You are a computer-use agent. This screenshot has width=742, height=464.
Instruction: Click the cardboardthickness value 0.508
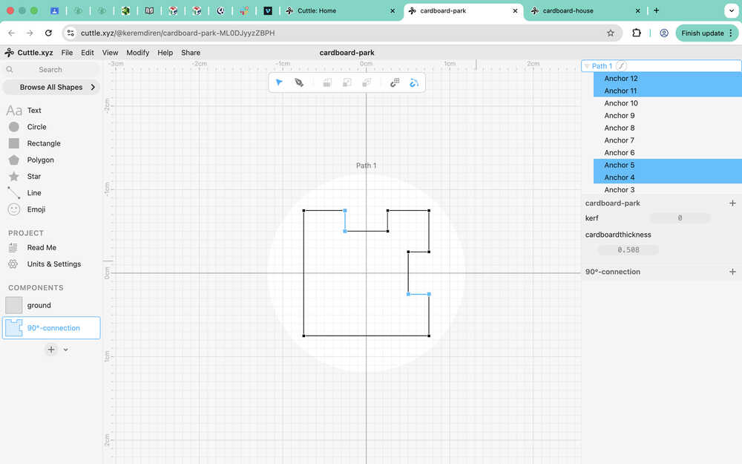(x=628, y=250)
